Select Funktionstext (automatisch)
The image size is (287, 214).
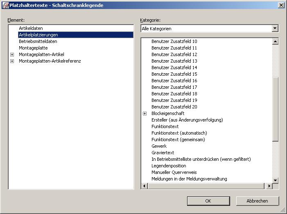(179, 133)
